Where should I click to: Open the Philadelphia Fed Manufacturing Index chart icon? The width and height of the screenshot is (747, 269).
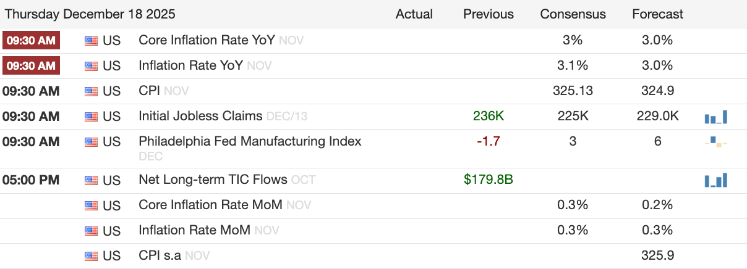(x=715, y=142)
